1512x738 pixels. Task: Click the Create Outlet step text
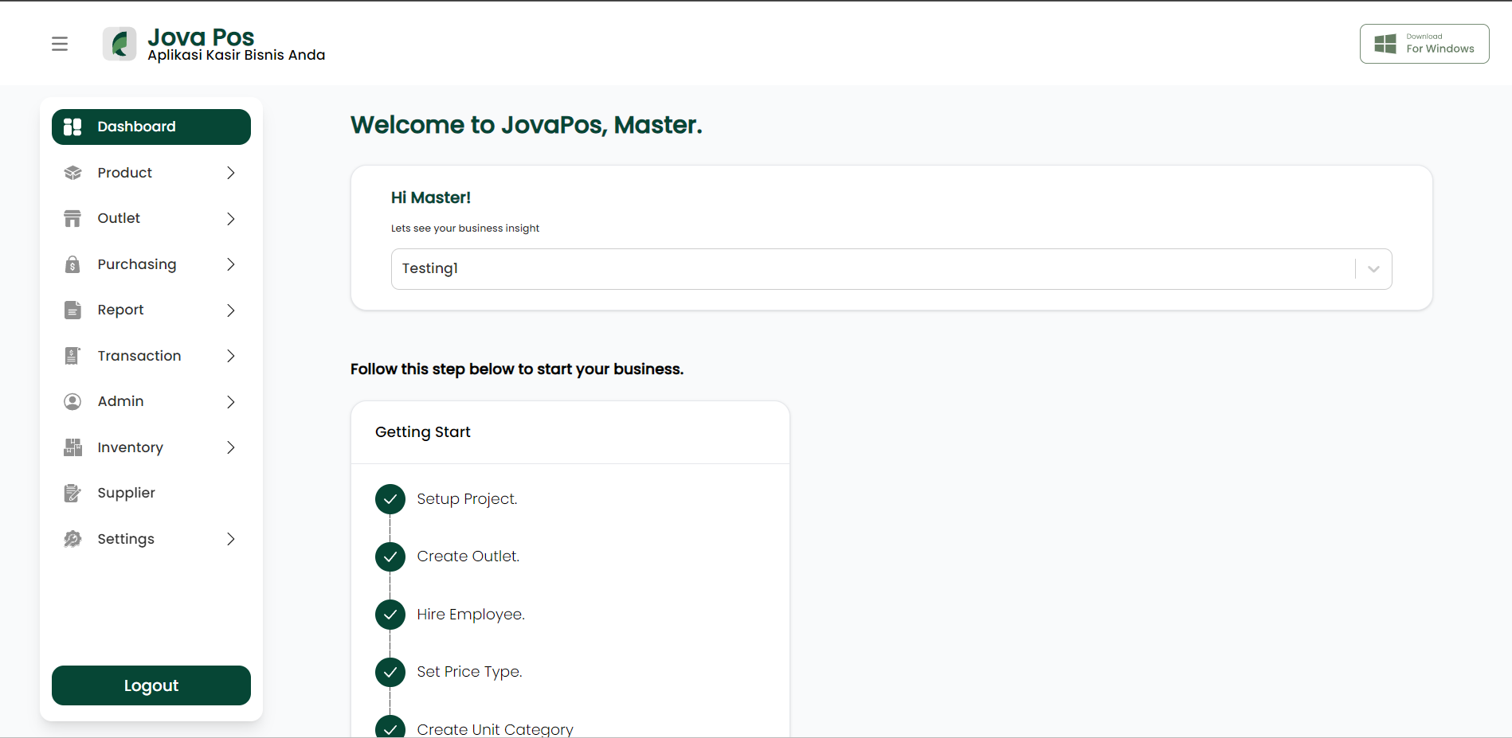point(468,556)
